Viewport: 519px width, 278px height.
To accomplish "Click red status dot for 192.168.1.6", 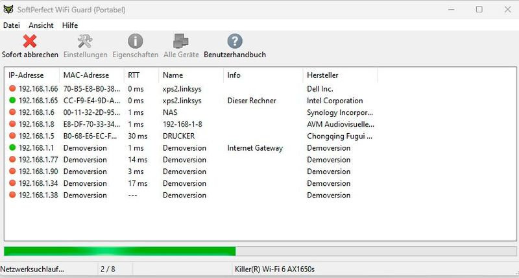I will pyautogui.click(x=12, y=112).
